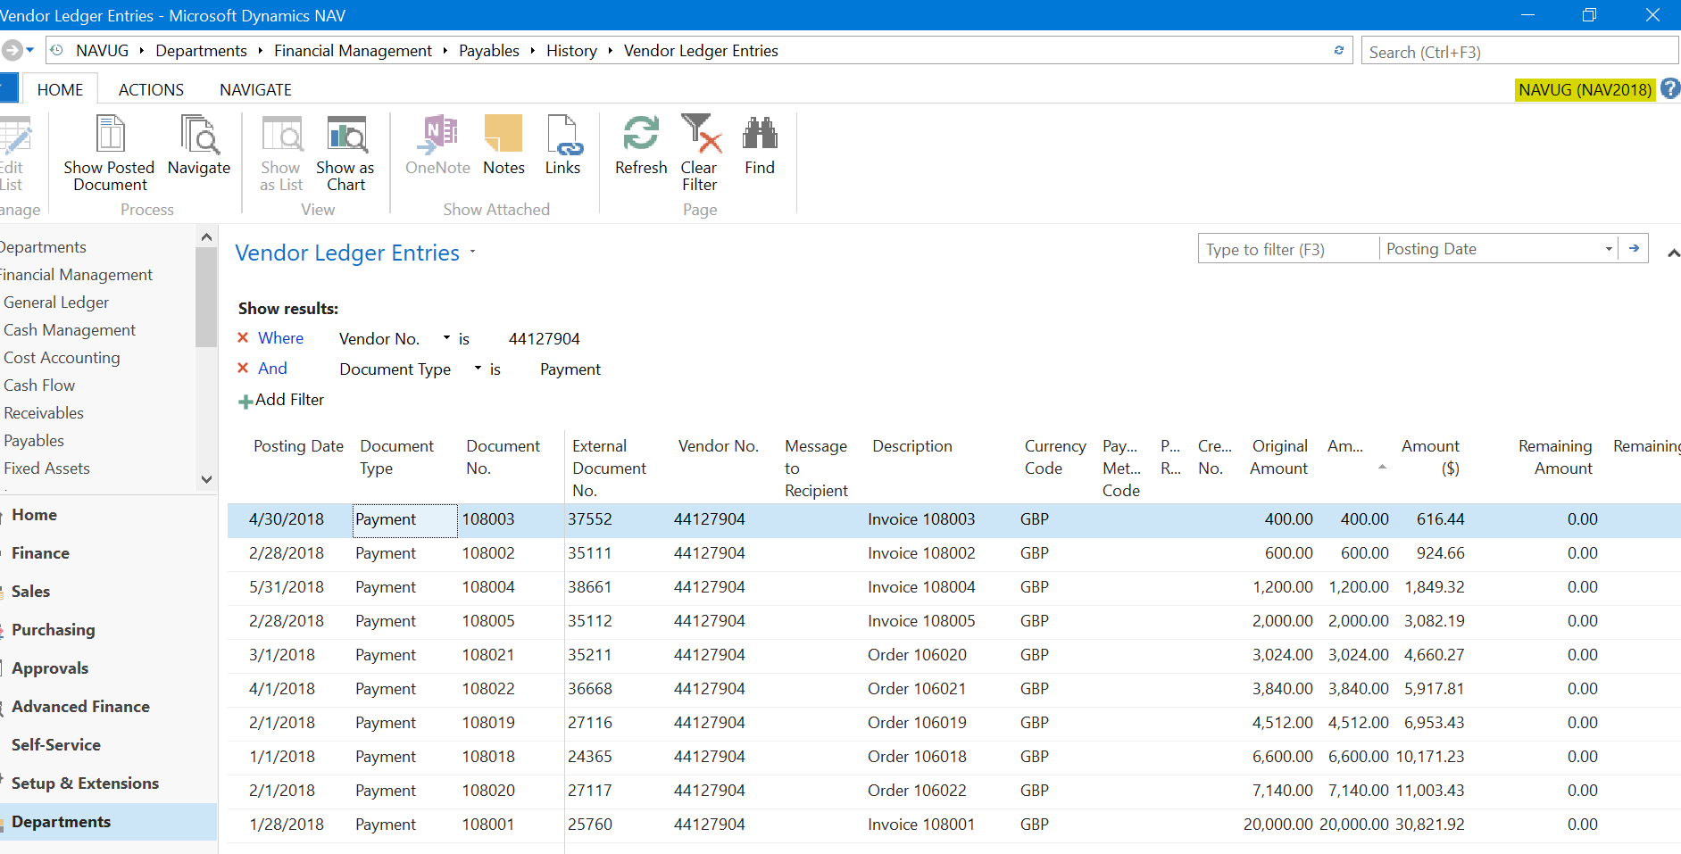The width and height of the screenshot is (1681, 854).
Task: Click History in the breadcrumb
Action: click(x=571, y=51)
